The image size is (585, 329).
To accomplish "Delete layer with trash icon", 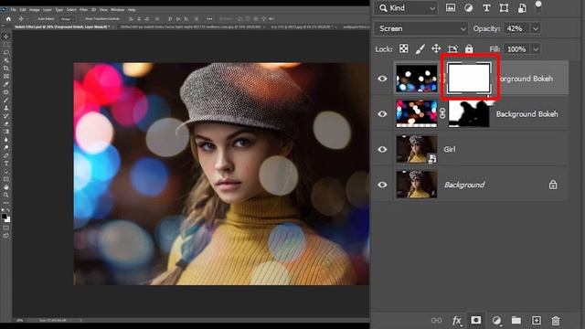I will (556, 321).
